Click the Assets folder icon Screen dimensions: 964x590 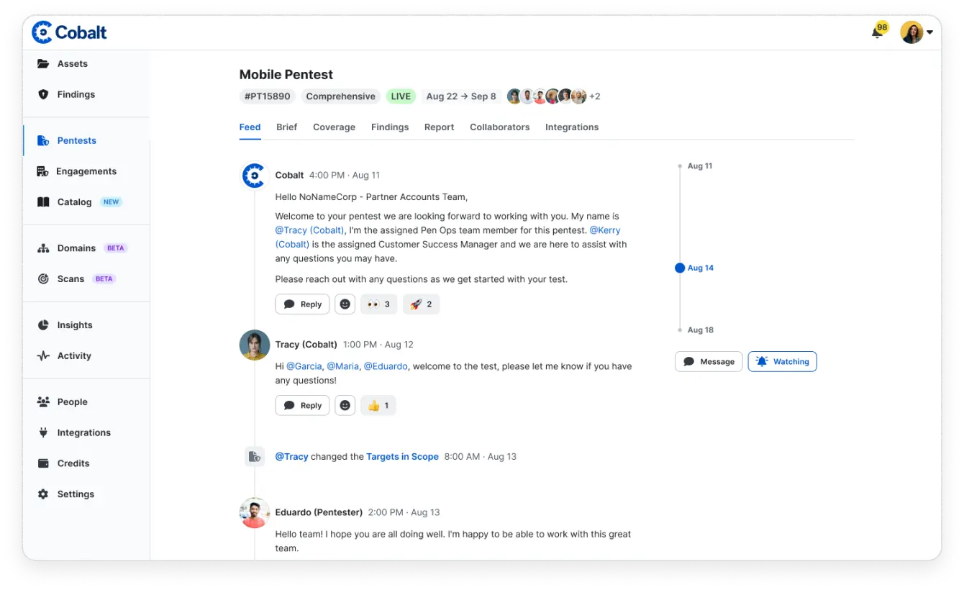[43, 63]
